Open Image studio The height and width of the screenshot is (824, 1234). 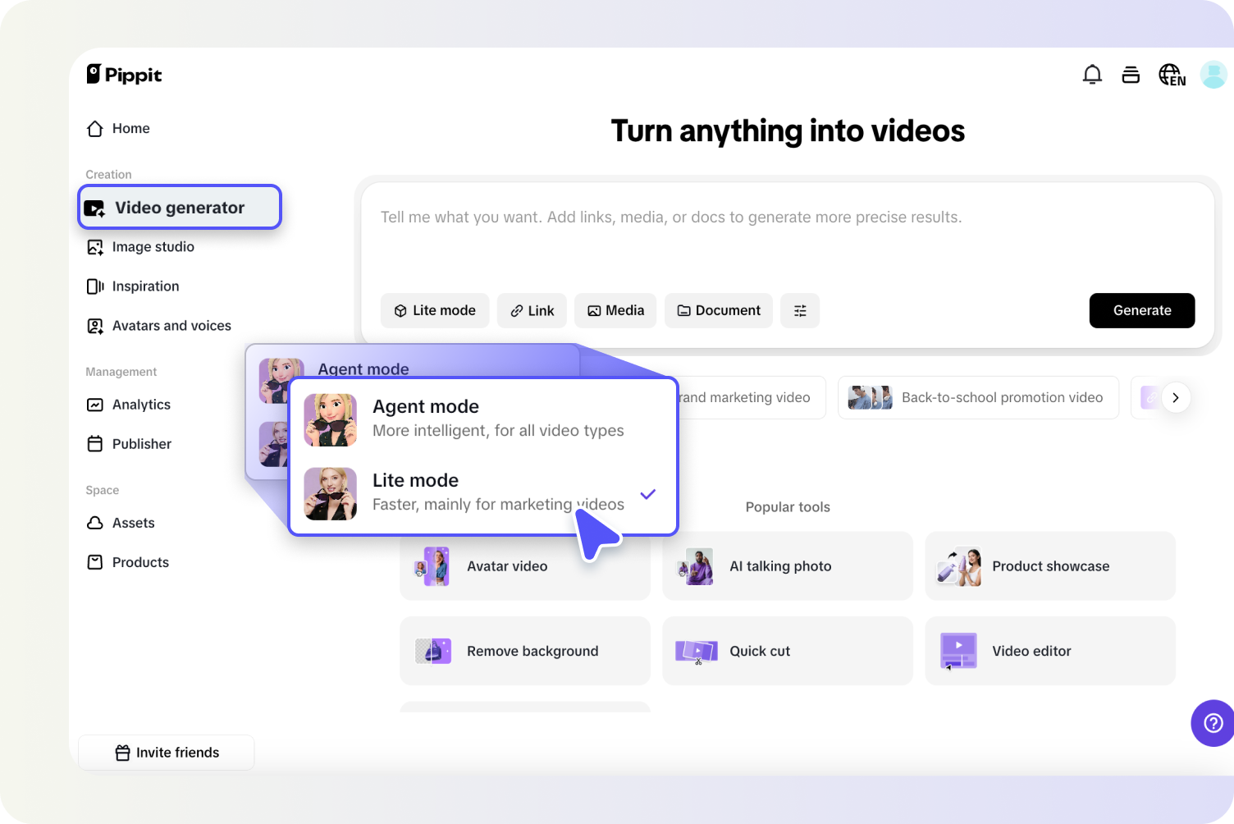click(141, 247)
